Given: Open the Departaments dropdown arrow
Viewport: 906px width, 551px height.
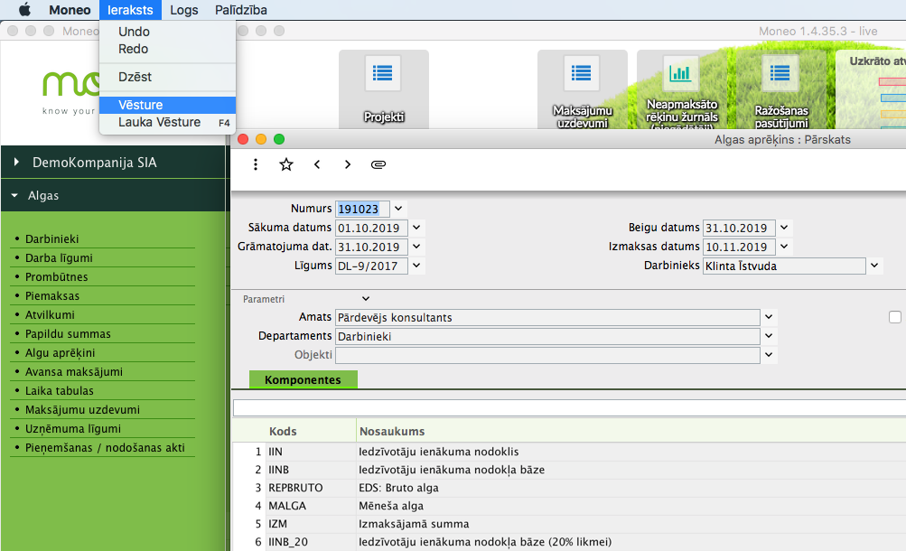Looking at the screenshot, I should click(x=769, y=335).
